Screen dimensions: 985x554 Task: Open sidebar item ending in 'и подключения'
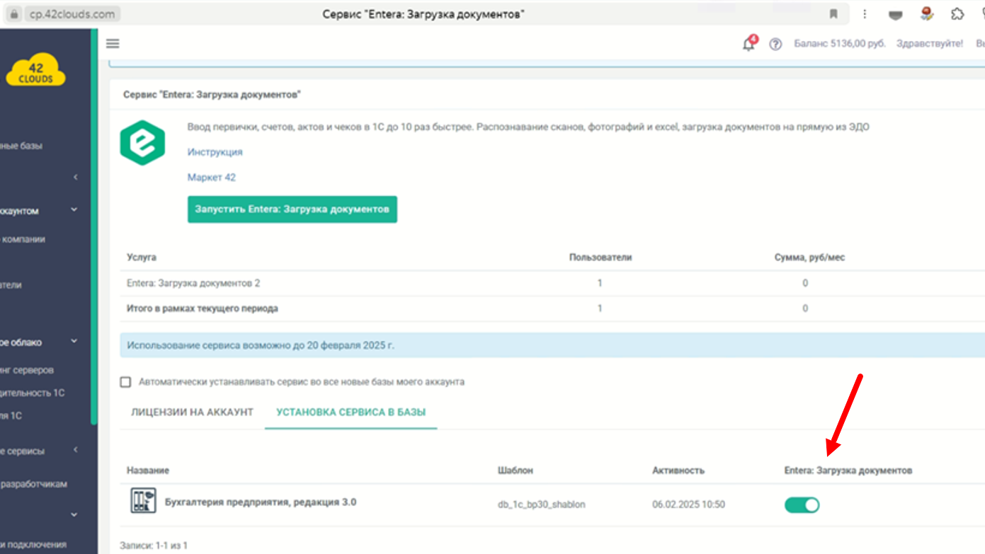[x=33, y=544]
